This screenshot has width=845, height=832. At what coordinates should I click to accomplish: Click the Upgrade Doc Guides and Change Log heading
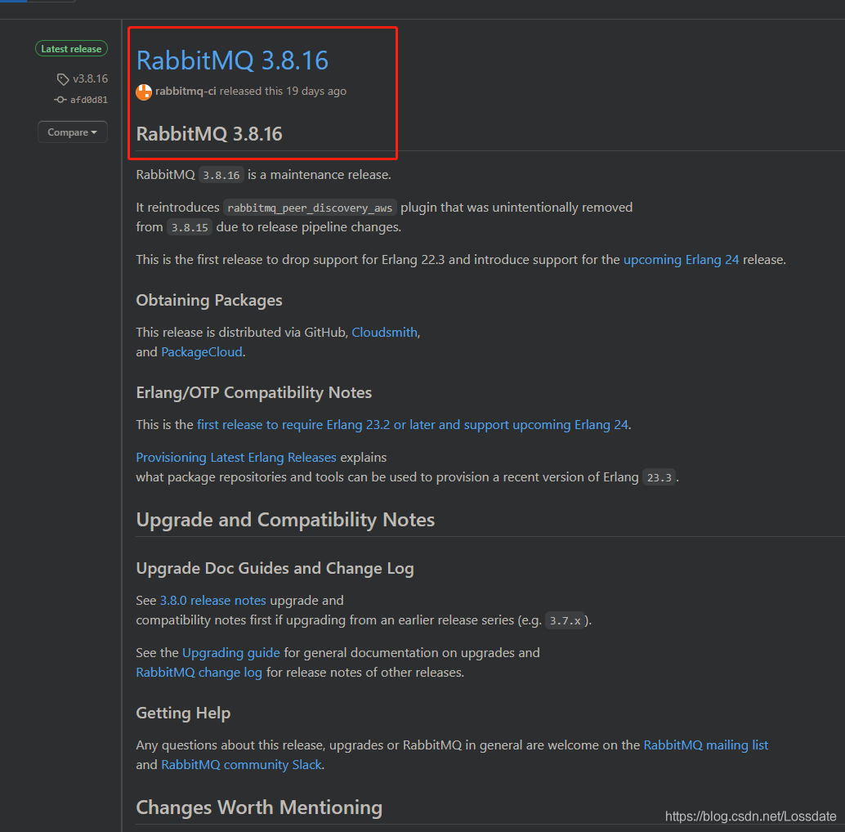coord(275,569)
